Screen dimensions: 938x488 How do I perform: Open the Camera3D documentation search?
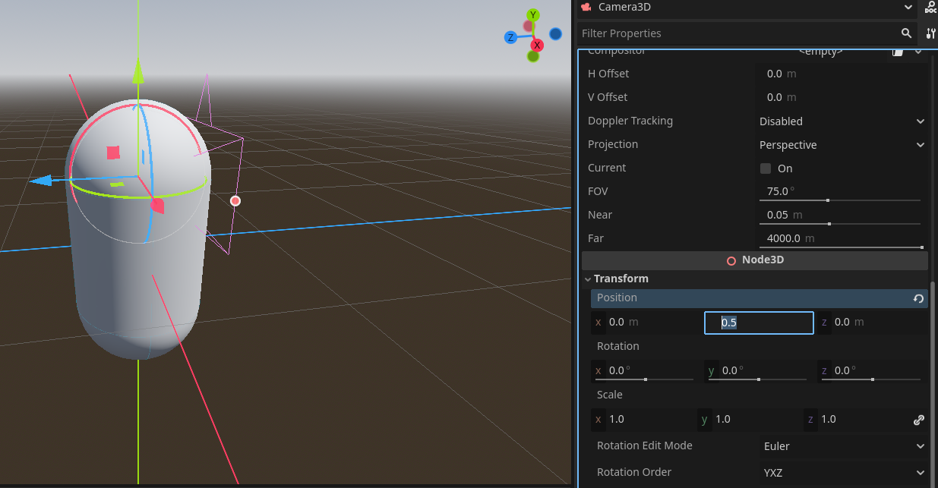tap(930, 8)
